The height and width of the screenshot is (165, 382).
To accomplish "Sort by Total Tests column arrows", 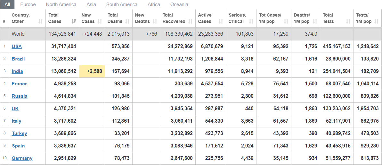I will pyautogui.click(x=348, y=21).
